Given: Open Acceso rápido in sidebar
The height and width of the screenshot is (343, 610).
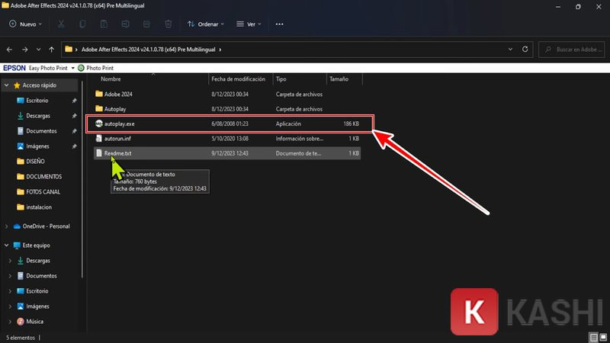Looking at the screenshot, I should [x=40, y=85].
